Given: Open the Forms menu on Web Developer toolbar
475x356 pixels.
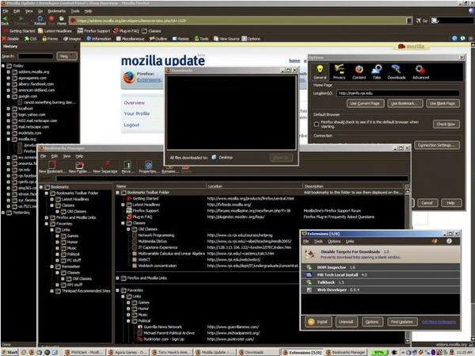Looking at the screenshot, I should pos(50,39).
